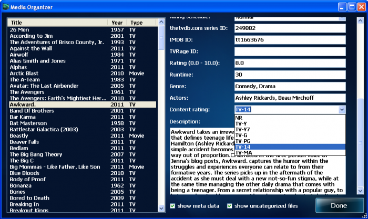Select 'Big Mommas - Like Father, Like Son'
The height and width of the screenshot is (219, 368).
tap(83, 167)
